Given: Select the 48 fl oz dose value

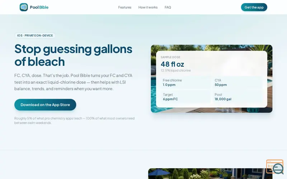Looking at the screenshot, I should pyautogui.click(x=172, y=64).
